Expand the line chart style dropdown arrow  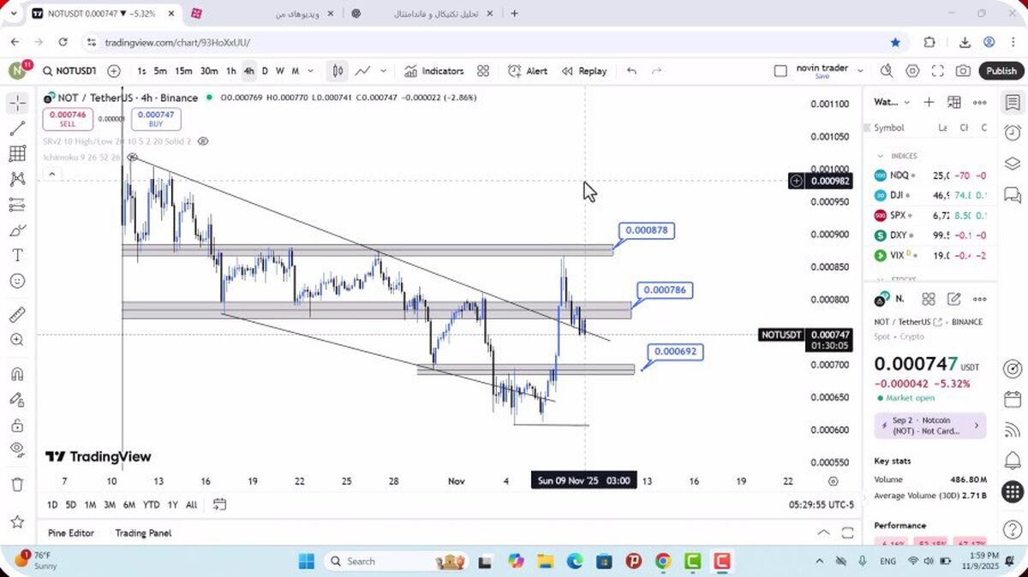click(383, 71)
